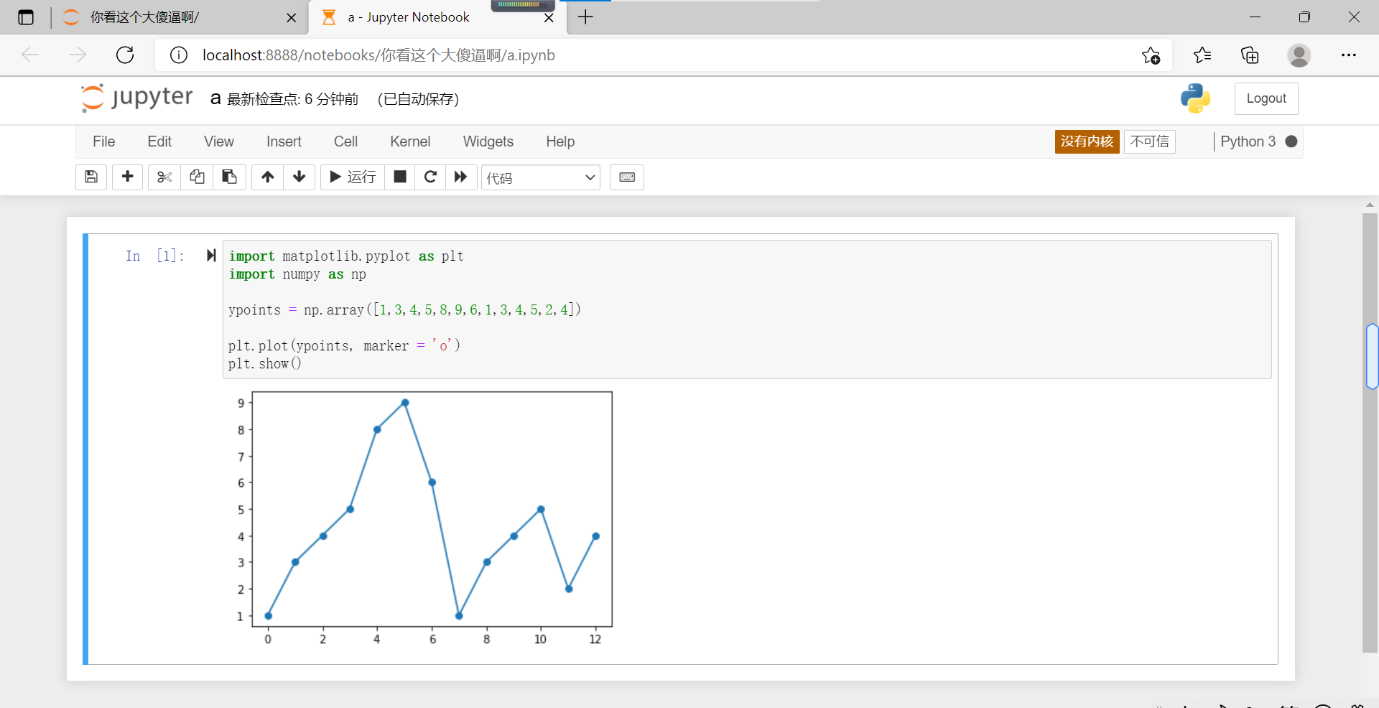Move selected cell up arrow
This screenshot has height=708, width=1379.
(267, 177)
